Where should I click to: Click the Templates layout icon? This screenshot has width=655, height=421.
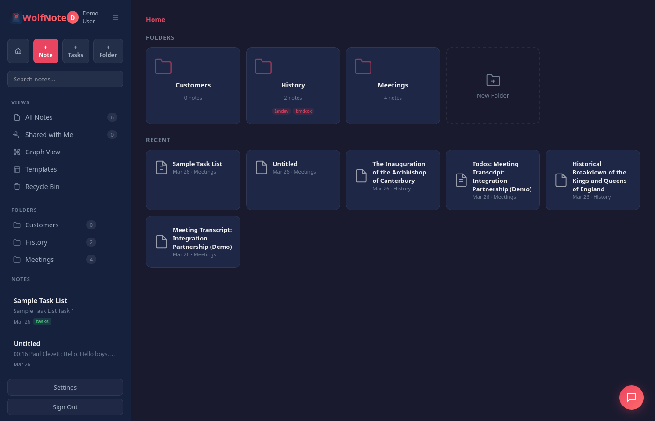[17, 169]
